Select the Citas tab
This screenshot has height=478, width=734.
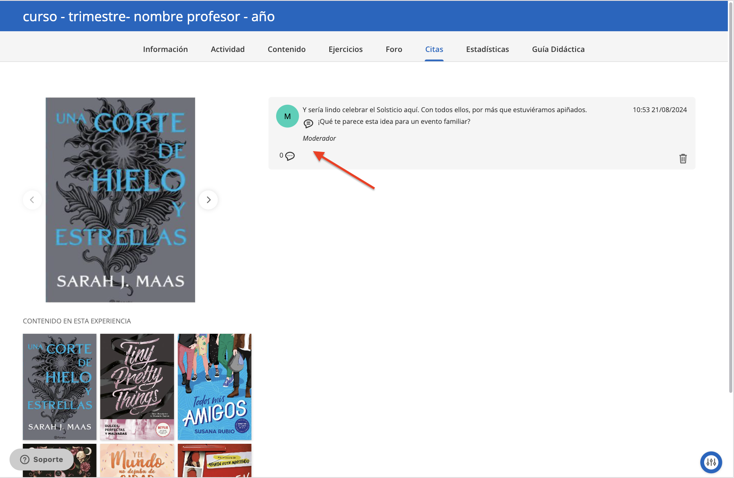click(x=434, y=49)
